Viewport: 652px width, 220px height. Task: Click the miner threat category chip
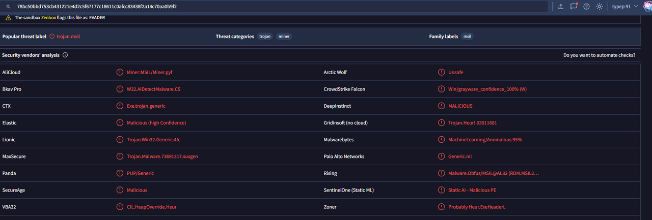point(285,37)
